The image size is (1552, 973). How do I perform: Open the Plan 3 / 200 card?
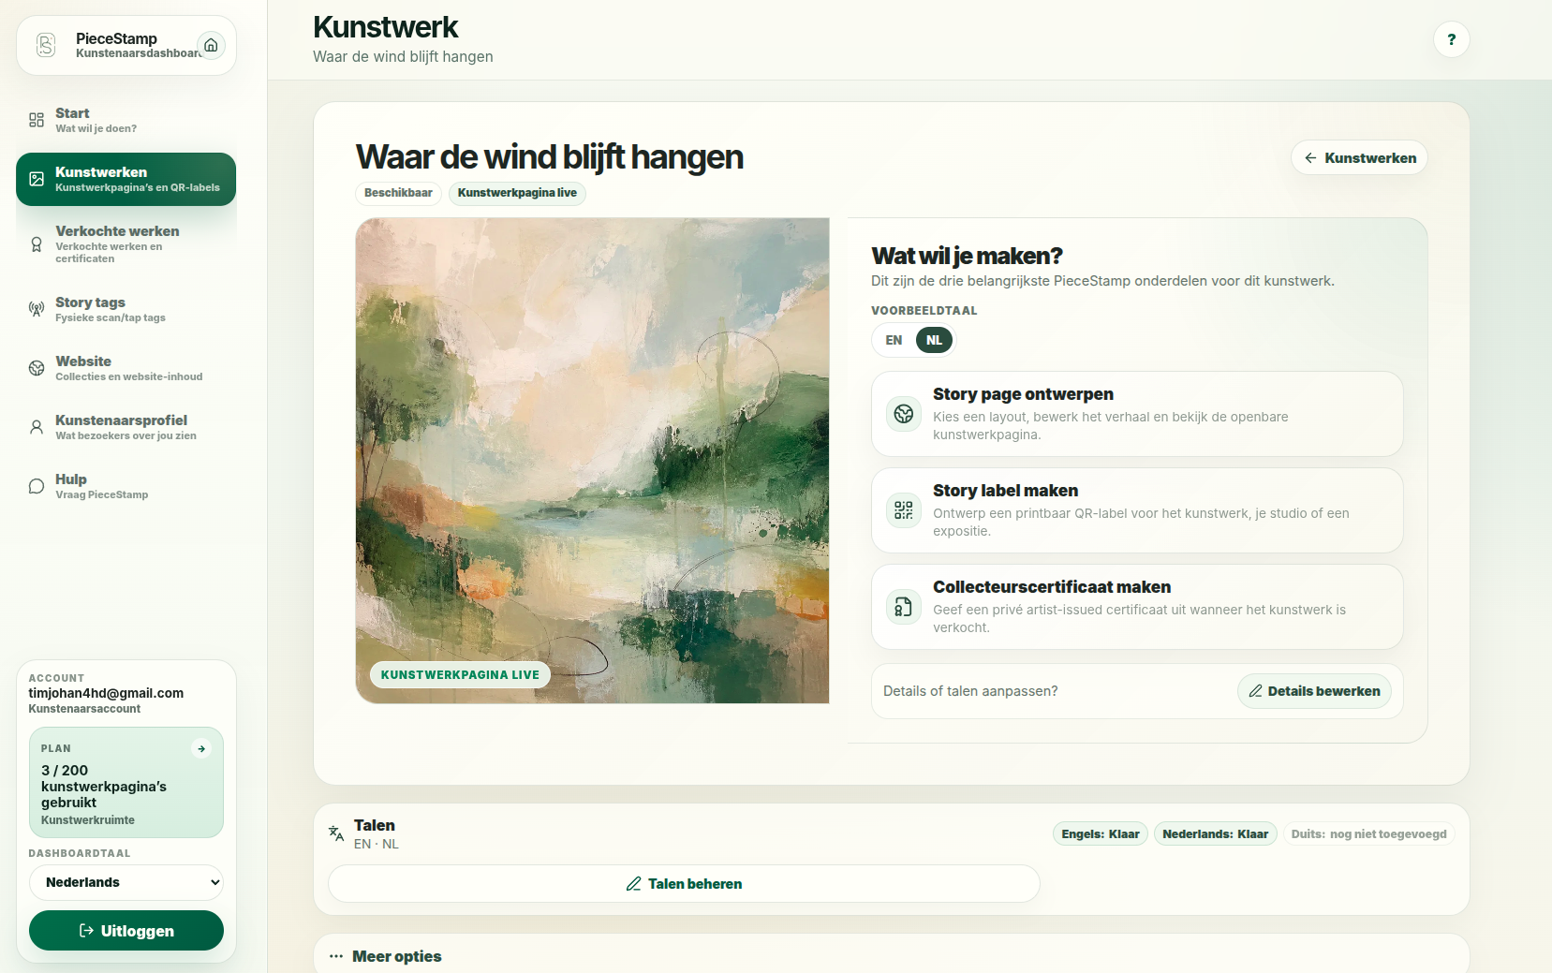pyautogui.click(x=126, y=783)
